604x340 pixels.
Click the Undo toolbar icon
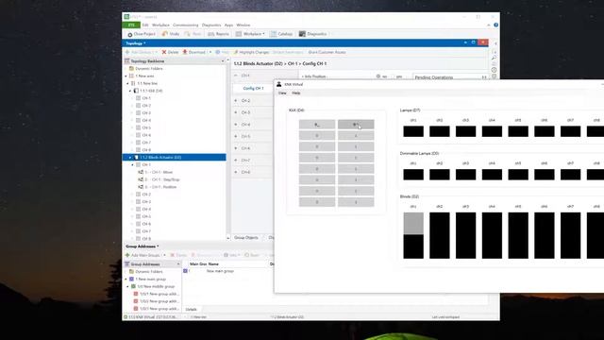(171, 34)
